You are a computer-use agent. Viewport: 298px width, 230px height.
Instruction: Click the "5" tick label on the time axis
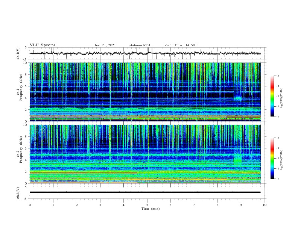147,205
